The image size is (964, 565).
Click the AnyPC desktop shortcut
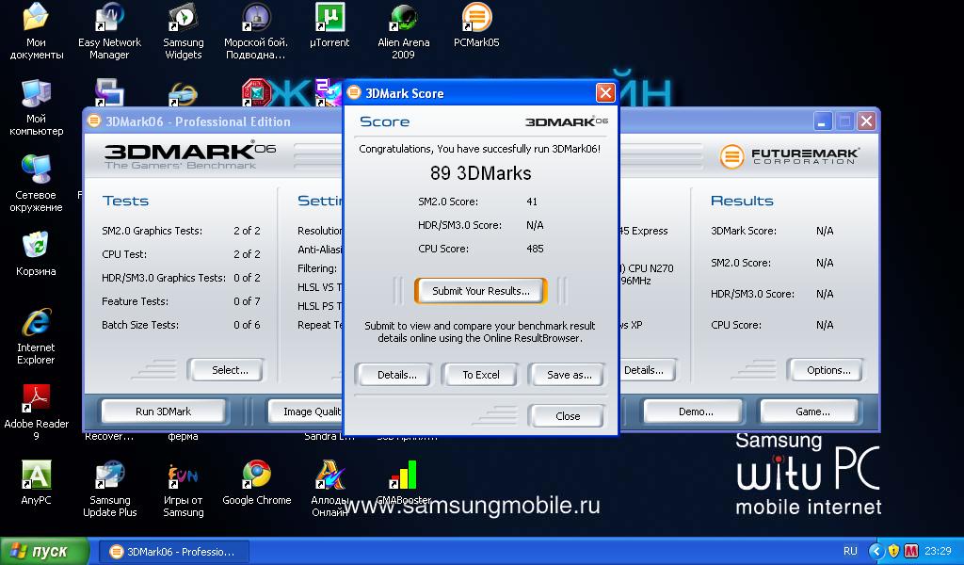pyautogui.click(x=37, y=483)
